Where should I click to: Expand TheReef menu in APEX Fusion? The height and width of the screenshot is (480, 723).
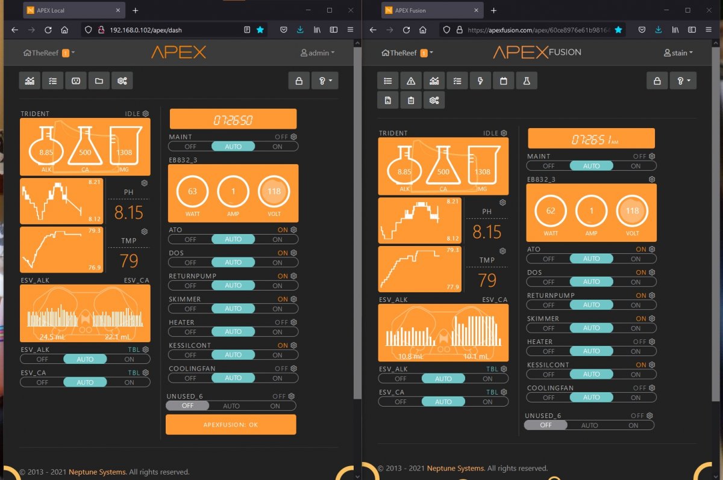click(407, 53)
